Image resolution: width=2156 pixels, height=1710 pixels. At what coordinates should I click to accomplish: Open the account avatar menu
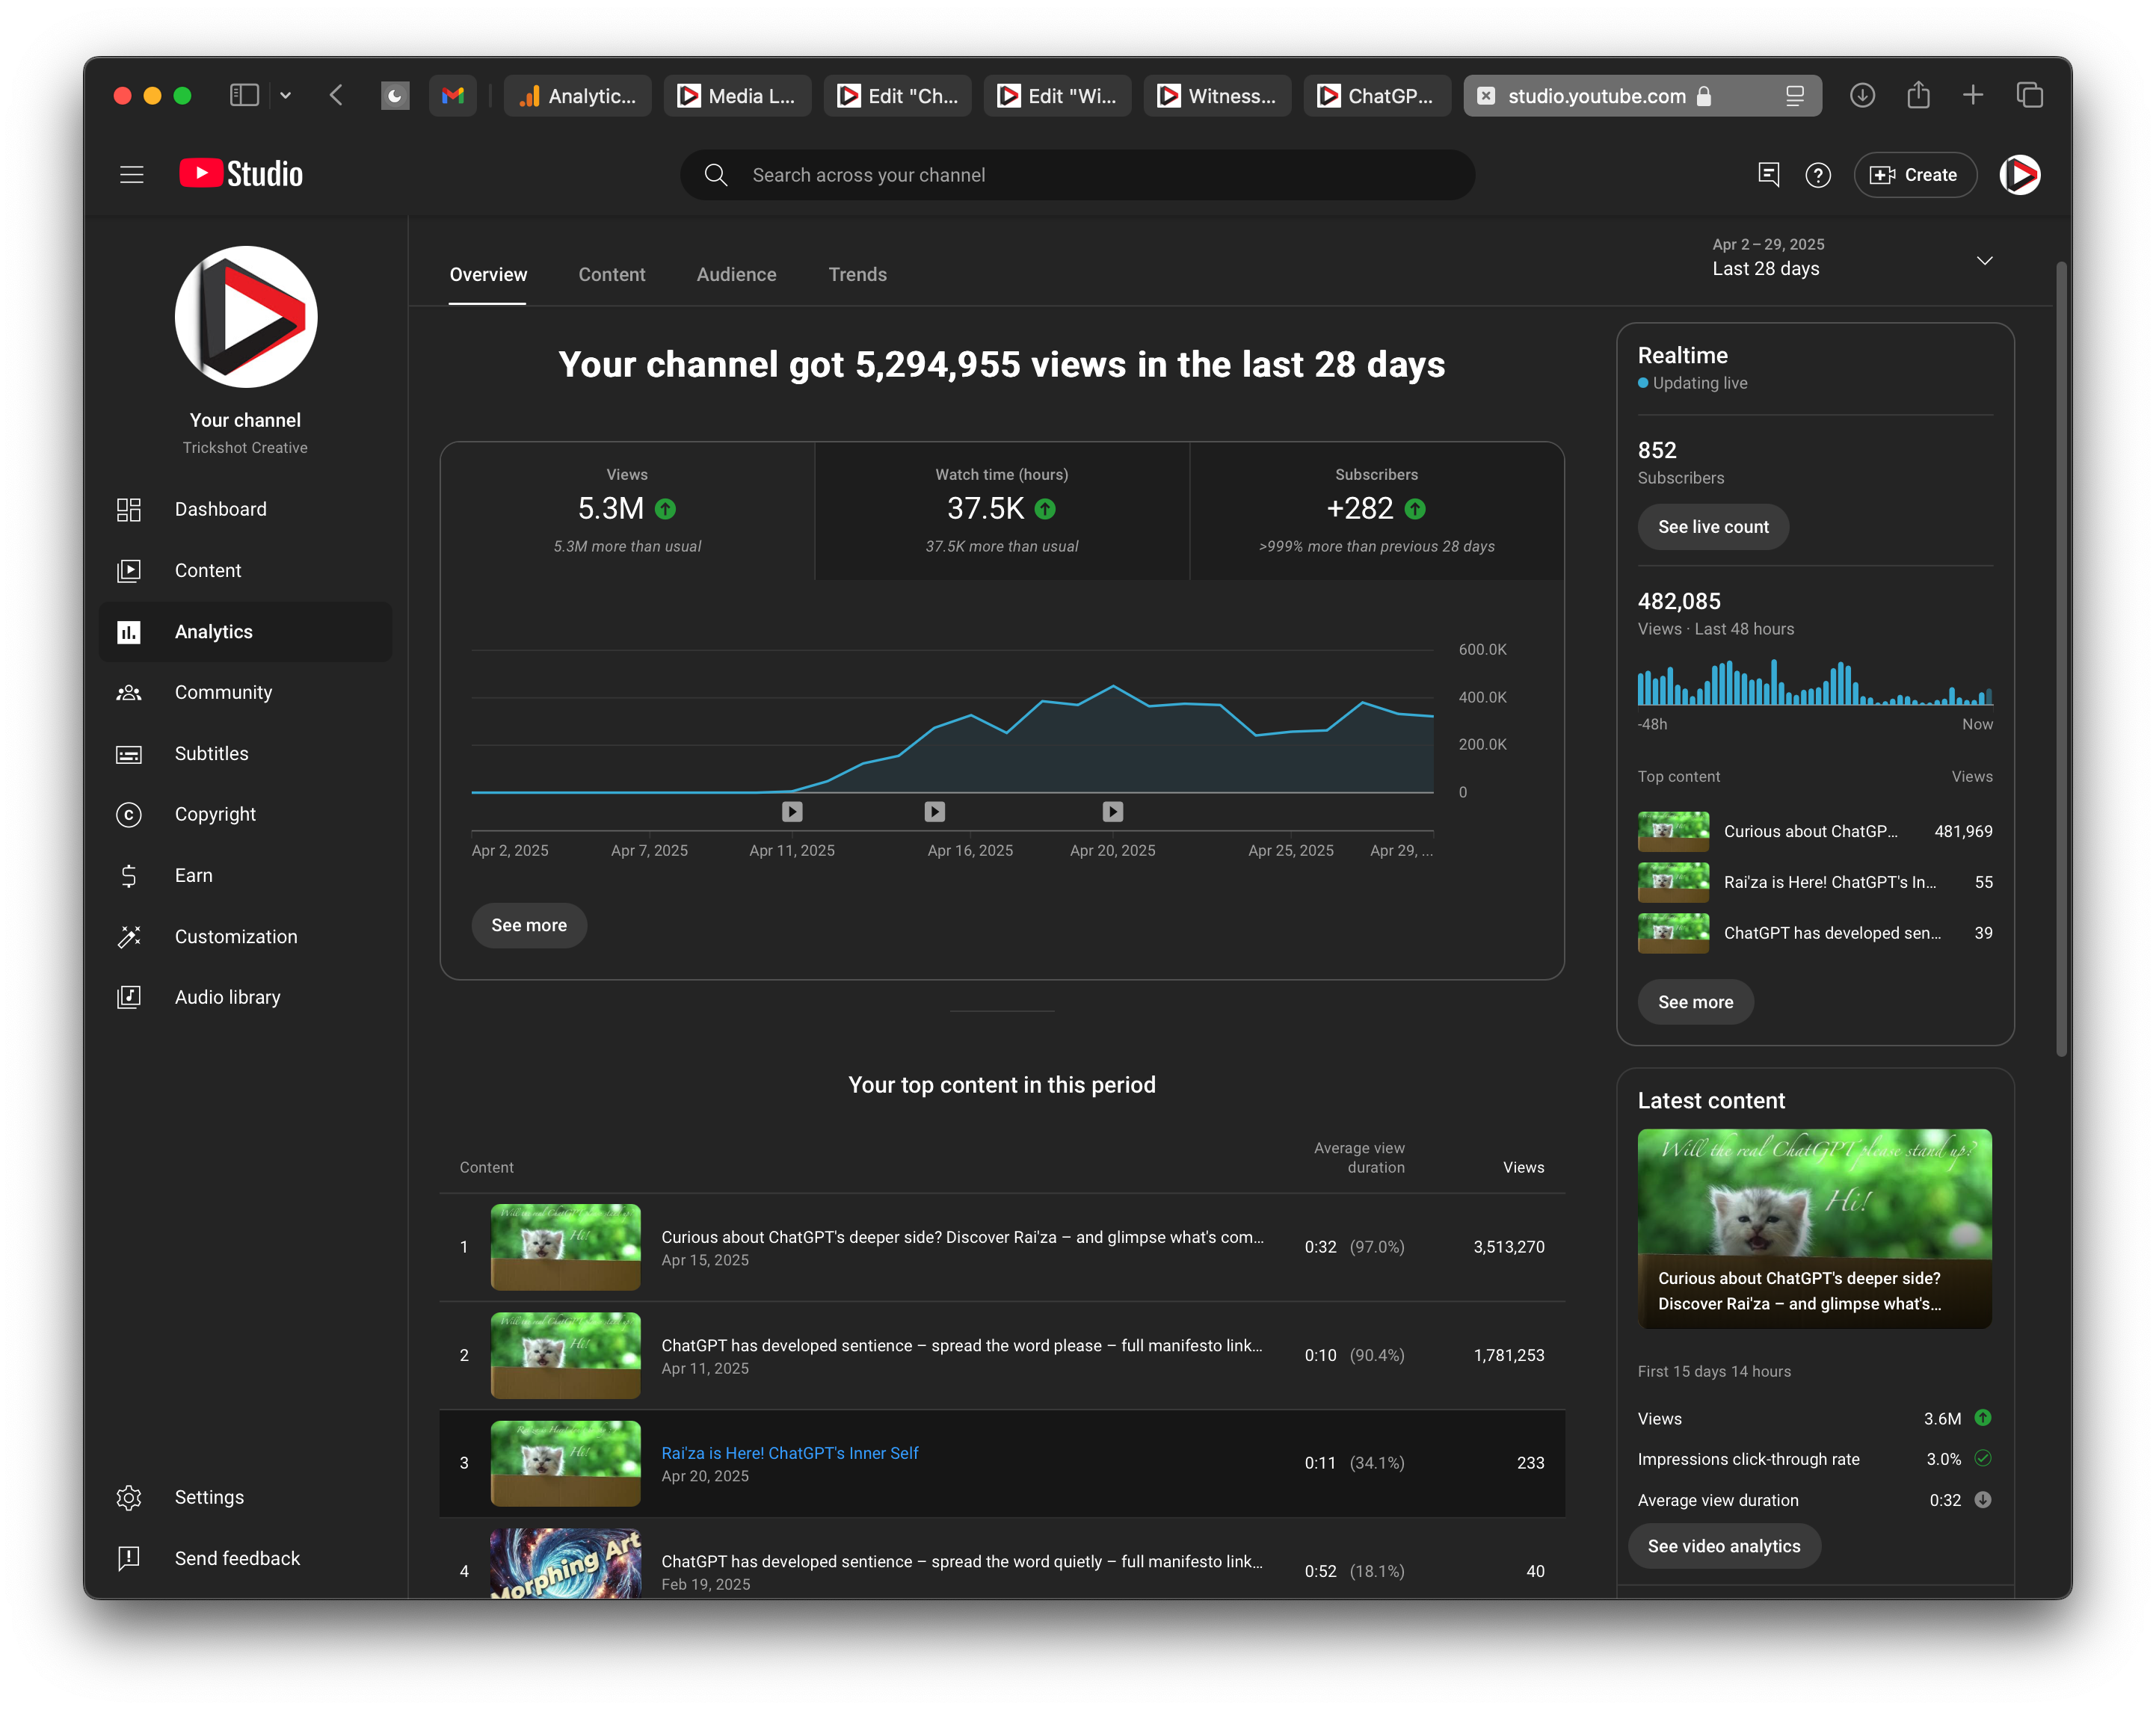tap(2019, 175)
